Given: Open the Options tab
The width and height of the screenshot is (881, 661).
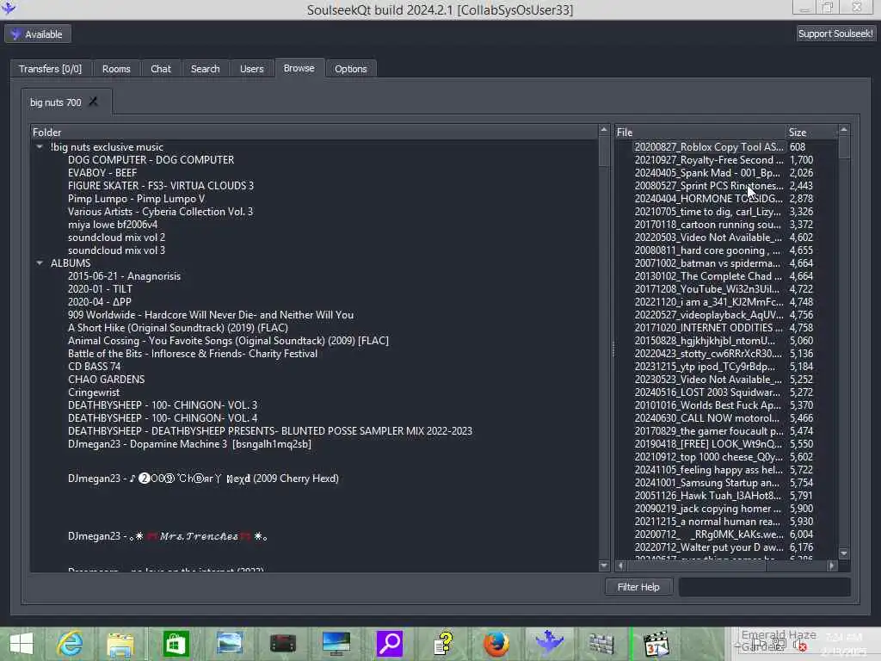Looking at the screenshot, I should [x=351, y=69].
